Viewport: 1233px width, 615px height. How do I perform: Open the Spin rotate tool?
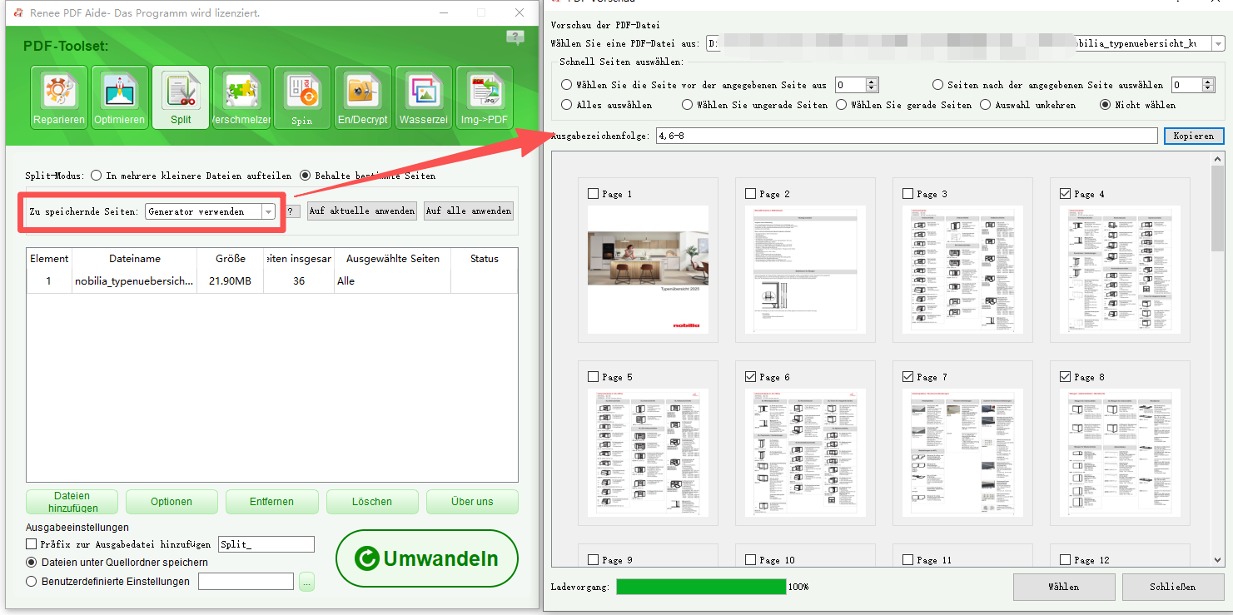coord(302,98)
